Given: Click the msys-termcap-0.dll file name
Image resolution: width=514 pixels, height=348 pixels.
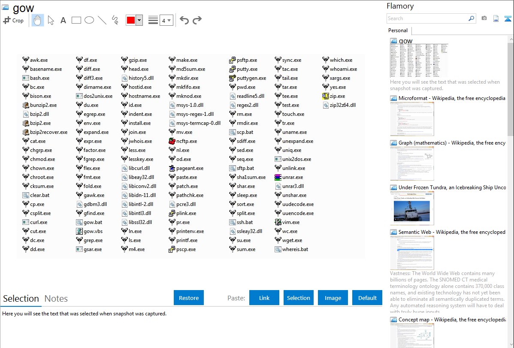Looking at the screenshot, I should (x=198, y=123).
